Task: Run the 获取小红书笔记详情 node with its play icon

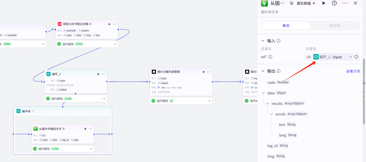Action: [x=109, y=24]
